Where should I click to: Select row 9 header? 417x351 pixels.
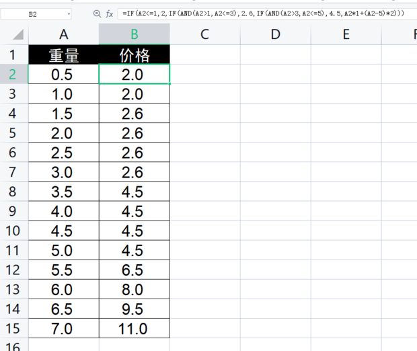[14, 211]
